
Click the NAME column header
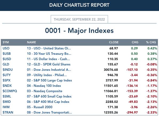(31, 42)
